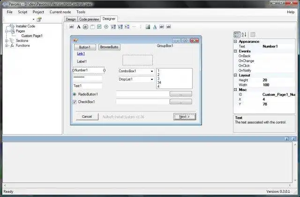Image resolution: width=300 pixels, height=197 pixels.
Task: Select the radio button control tool in the toolbar
Action: (x=106, y=27)
